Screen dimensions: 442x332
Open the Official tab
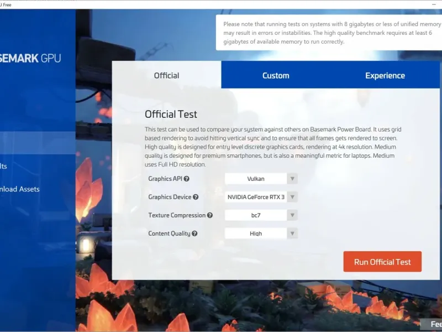coord(166,75)
